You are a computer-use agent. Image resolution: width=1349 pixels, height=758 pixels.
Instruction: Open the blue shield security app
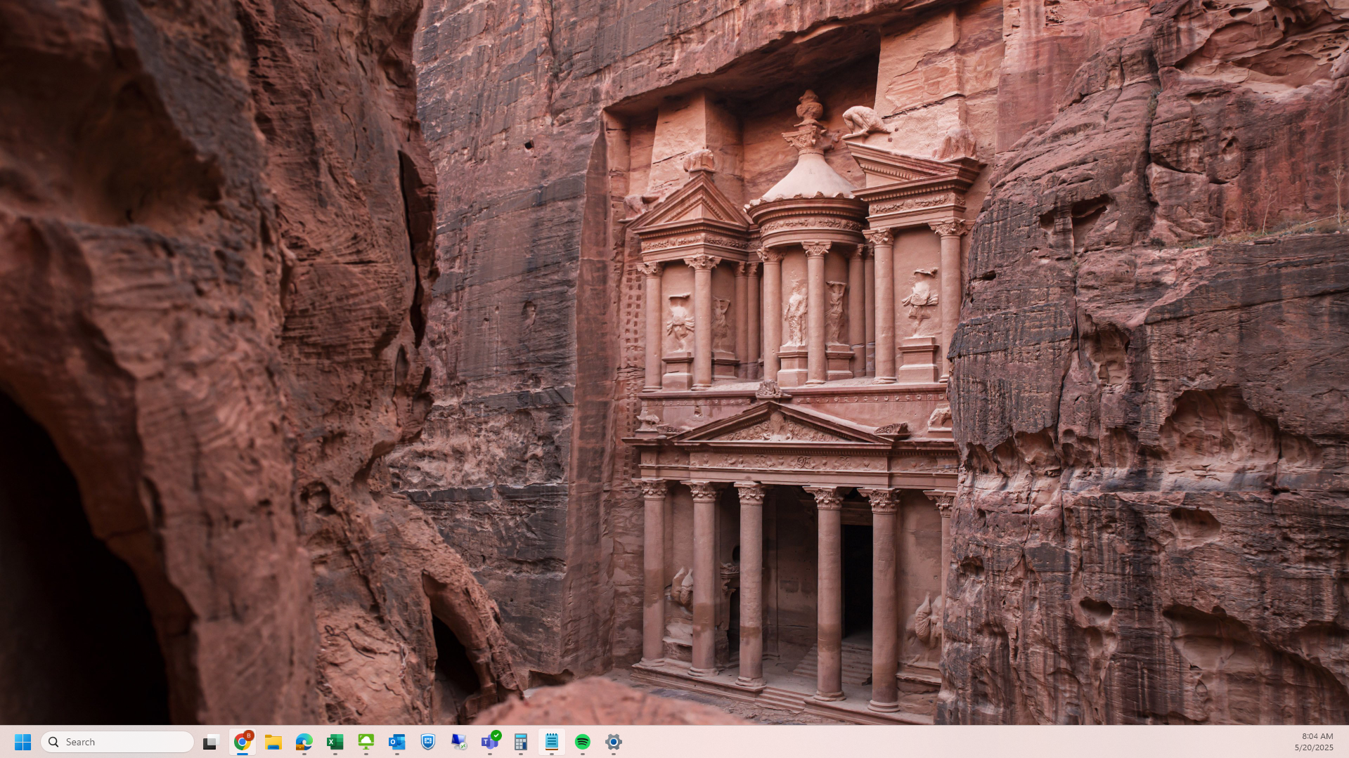[x=428, y=742]
